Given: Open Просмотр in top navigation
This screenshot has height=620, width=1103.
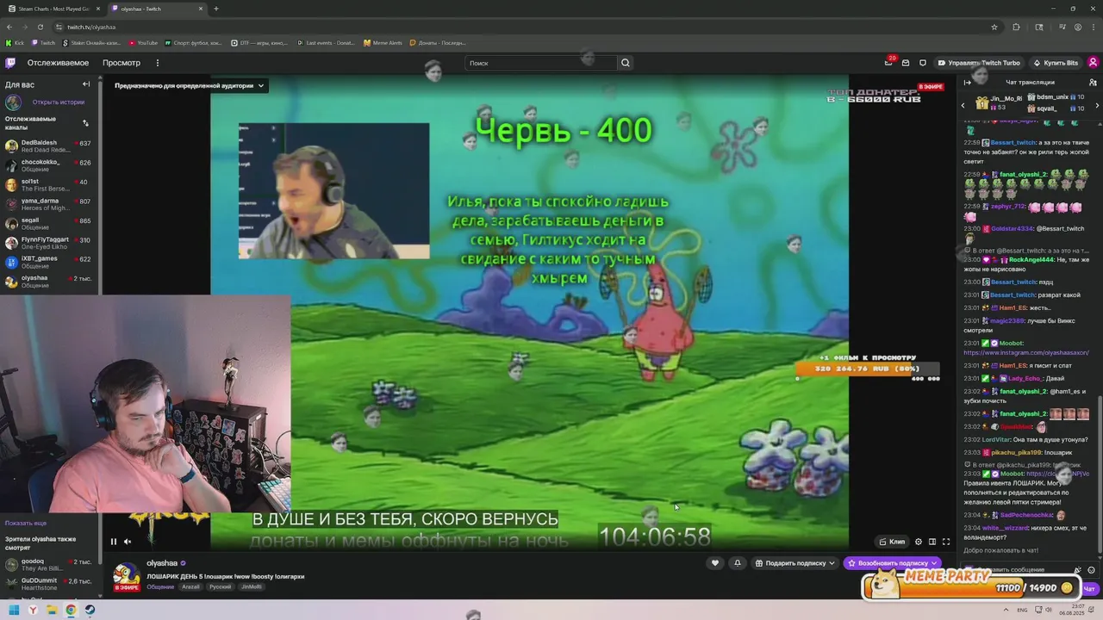Looking at the screenshot, I should coord(122,63).
